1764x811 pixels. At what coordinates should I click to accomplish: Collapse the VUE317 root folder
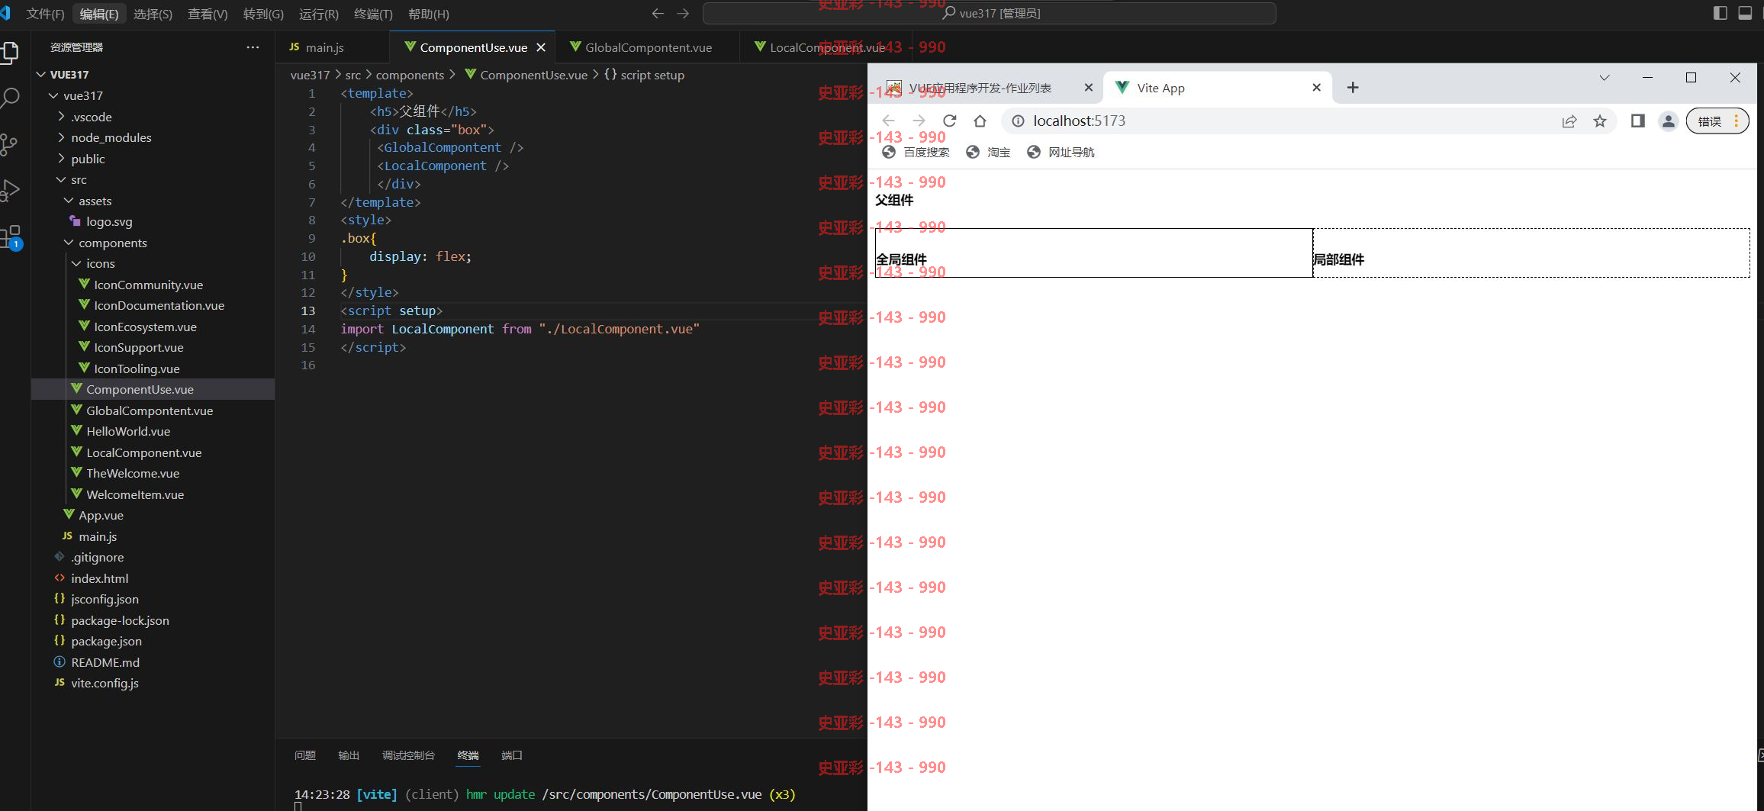(x=153, y=74)
